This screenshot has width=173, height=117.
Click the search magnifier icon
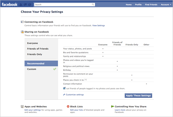coord(93,5)
